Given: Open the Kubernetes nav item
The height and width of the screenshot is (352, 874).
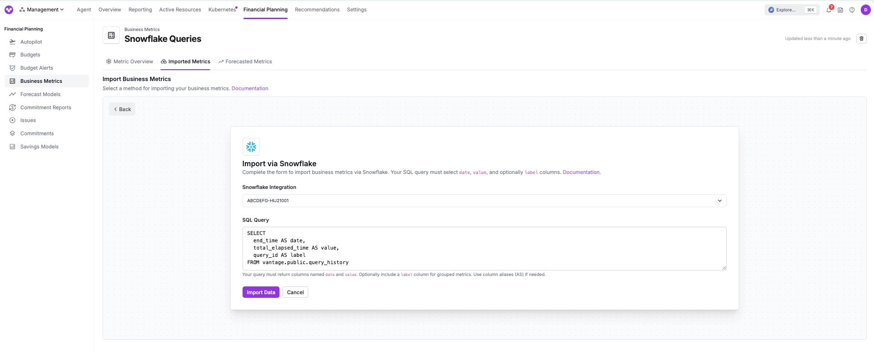Looking at the screenshot, I should pyautogui.click(x=222, y=10).
